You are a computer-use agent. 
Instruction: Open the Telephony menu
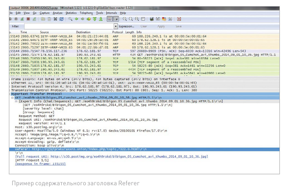(x=87, y=13)
